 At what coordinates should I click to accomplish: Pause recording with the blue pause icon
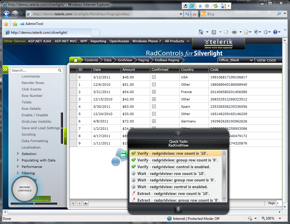pos(200,6)
